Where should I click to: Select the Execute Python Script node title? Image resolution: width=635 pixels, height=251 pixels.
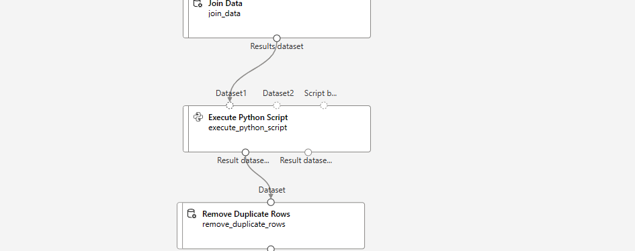click(248, 117)
